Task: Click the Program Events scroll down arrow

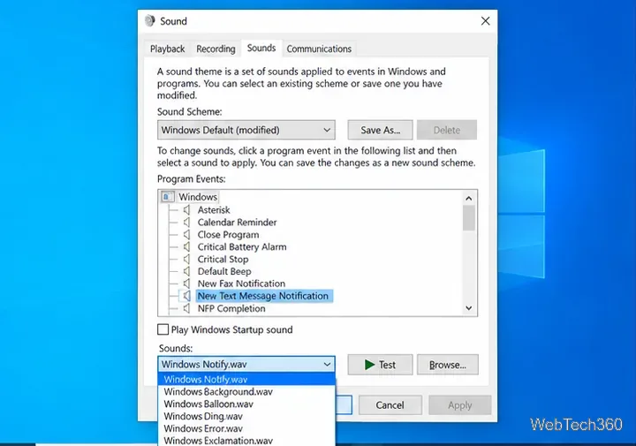Action: pos(469,308)
